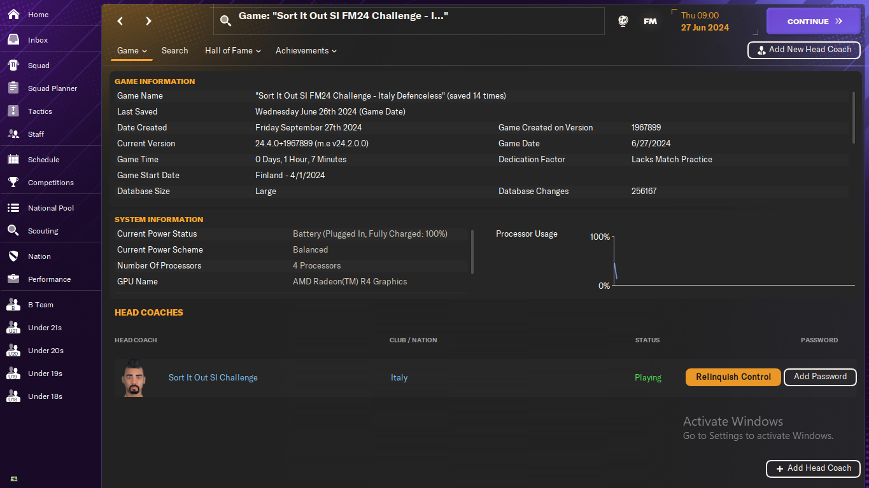Open the Squad Planner icon
Viewport: 869px width, 488px height.
click(13, 88)
